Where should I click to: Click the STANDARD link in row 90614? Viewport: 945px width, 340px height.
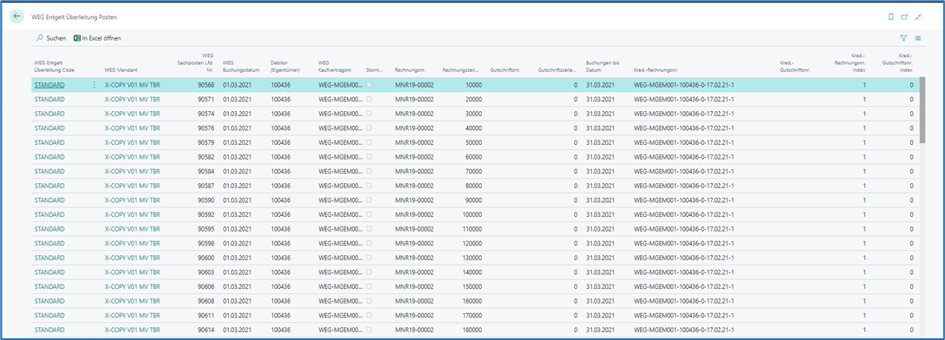coord(49,330)
